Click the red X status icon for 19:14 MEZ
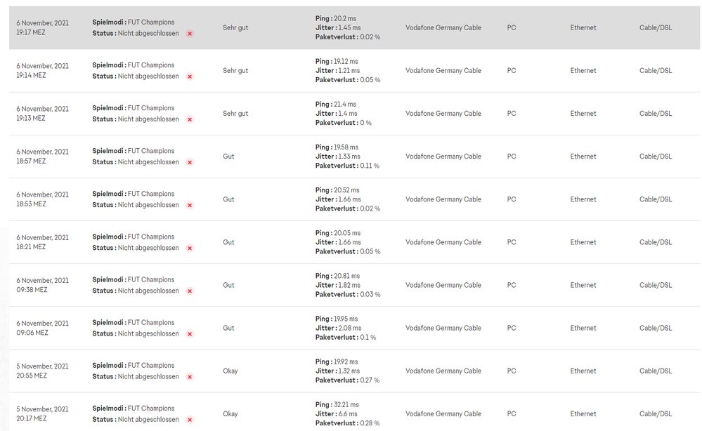 (190, 77)
